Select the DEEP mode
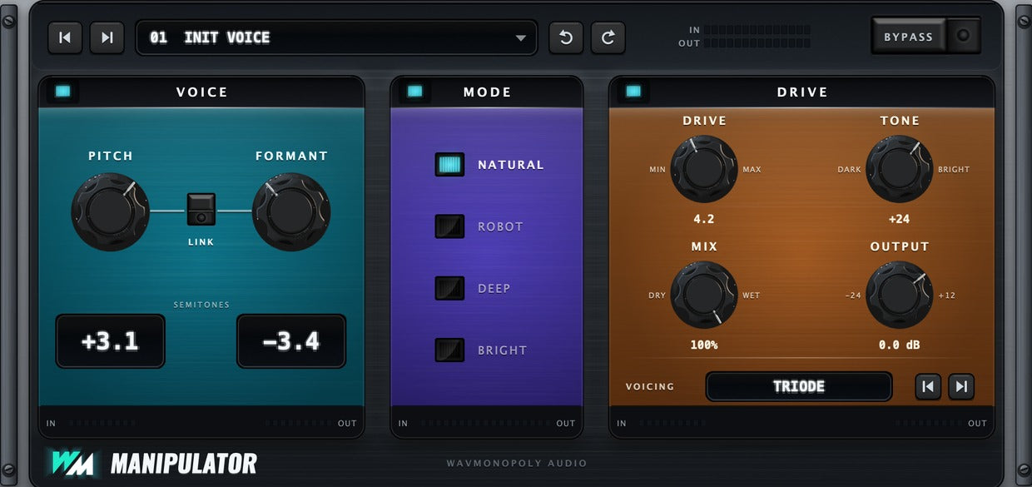Image resolution: width=1032 pixels, height=487 pixels. coord(449,288)
